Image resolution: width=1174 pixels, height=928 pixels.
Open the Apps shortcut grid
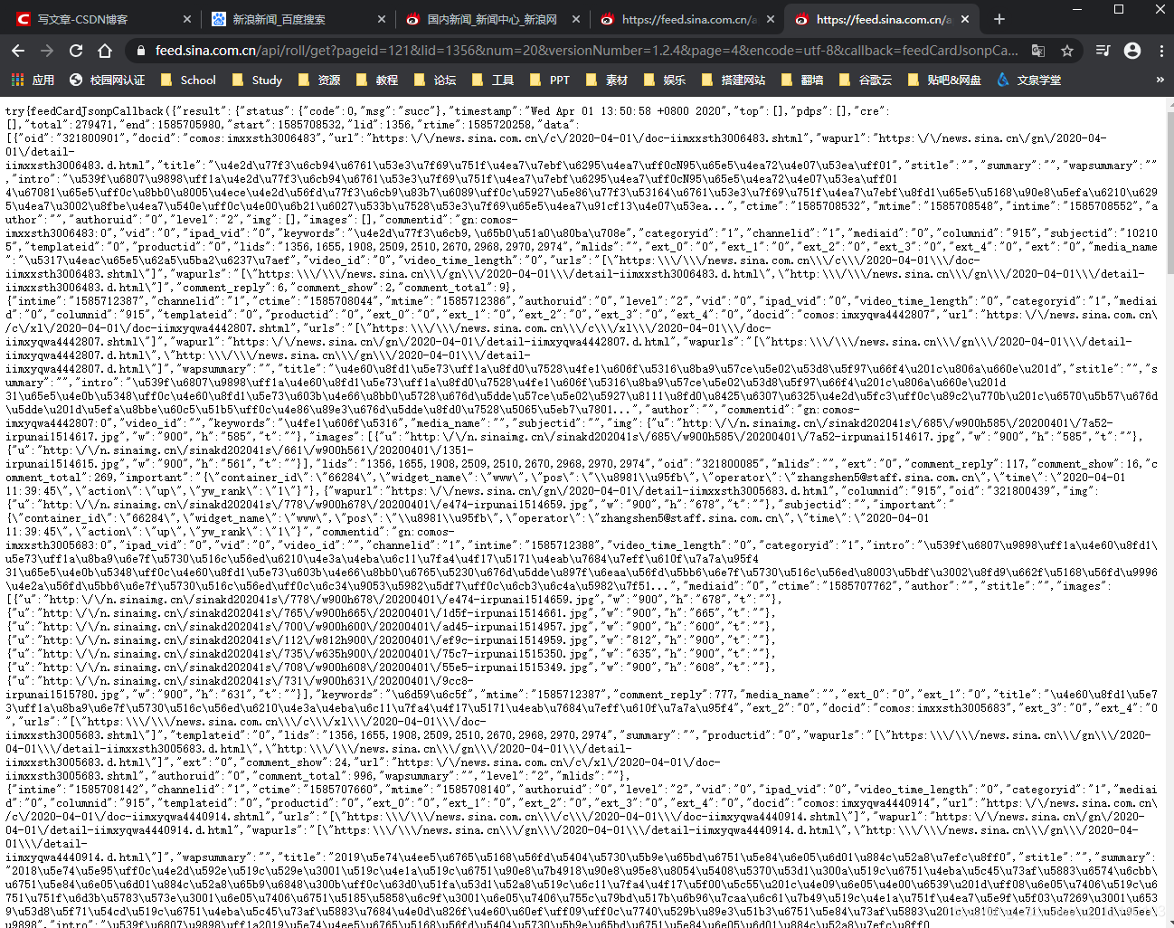click(32, 80)
